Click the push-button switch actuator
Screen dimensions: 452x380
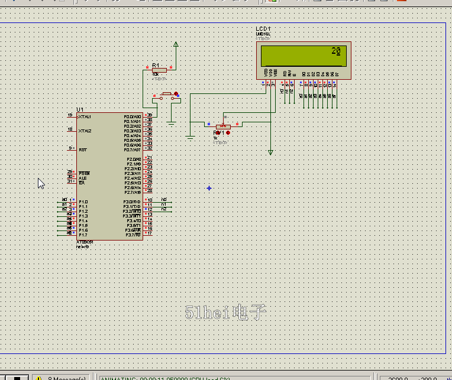(167, 94)
